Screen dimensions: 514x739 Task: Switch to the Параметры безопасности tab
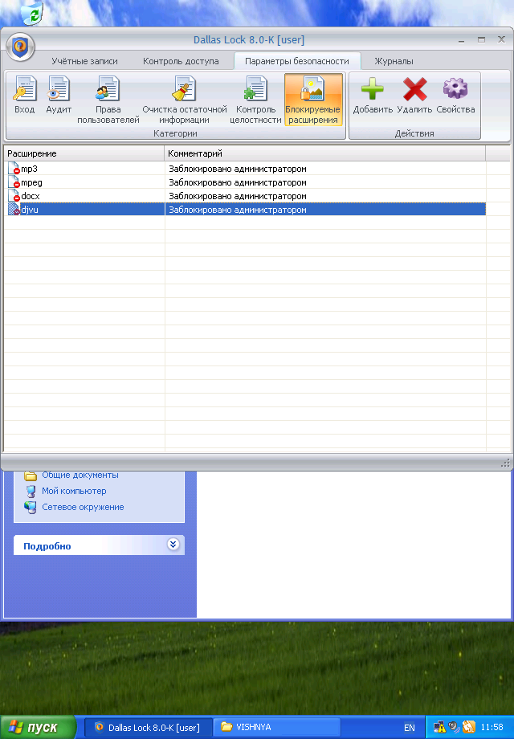(x=297, y=61)
